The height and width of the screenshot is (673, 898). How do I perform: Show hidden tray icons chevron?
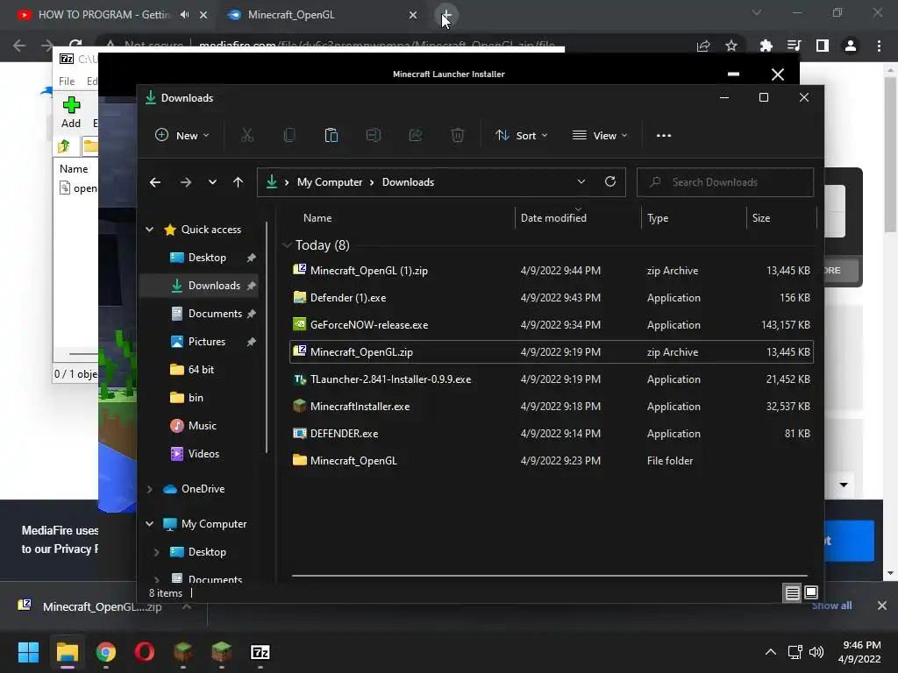[771, 652]
